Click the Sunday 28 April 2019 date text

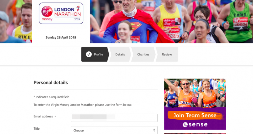(61, 38)
